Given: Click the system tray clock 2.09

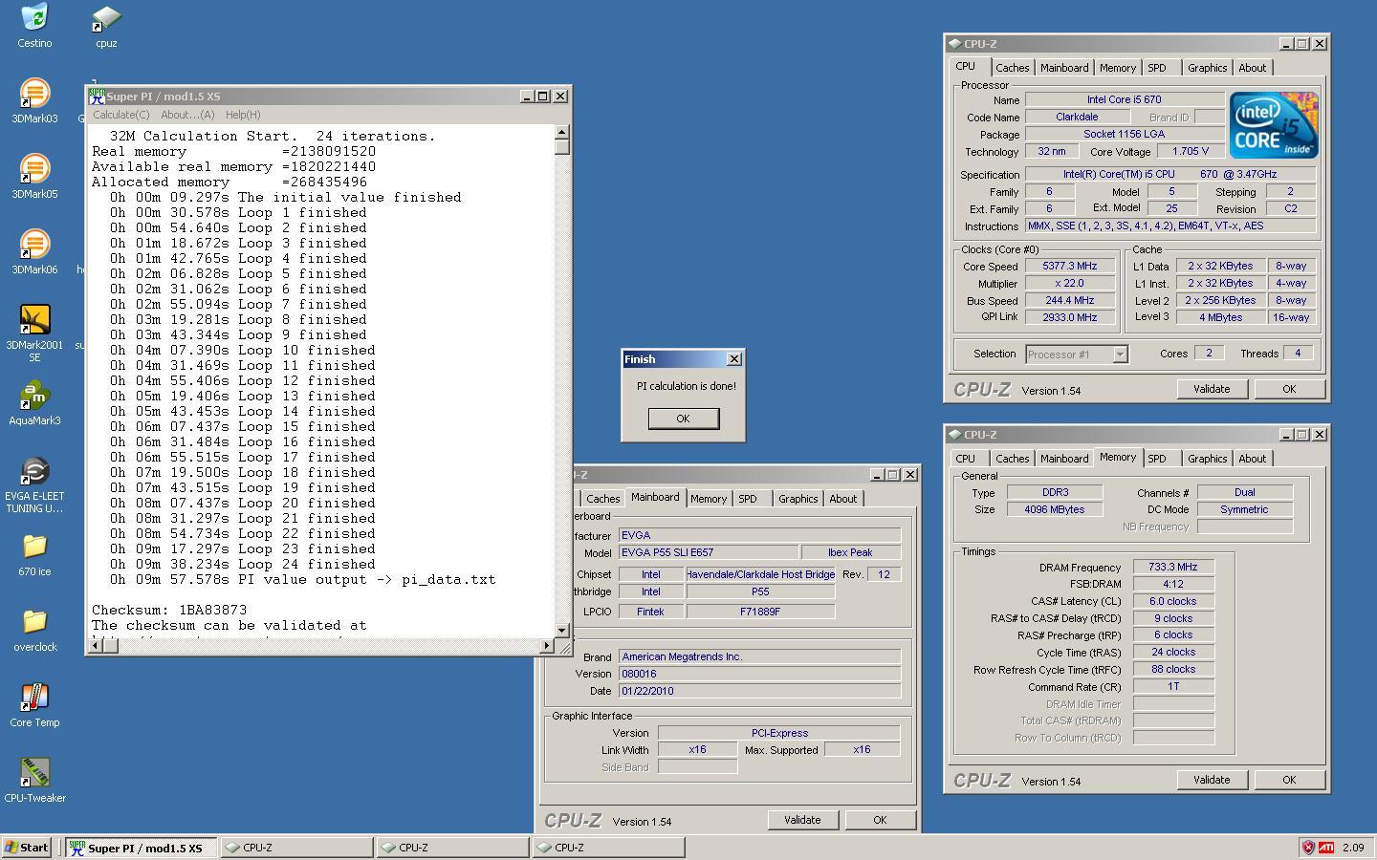Looking at the screenshot, I should pyautogui.click(x=1353, y=848).
